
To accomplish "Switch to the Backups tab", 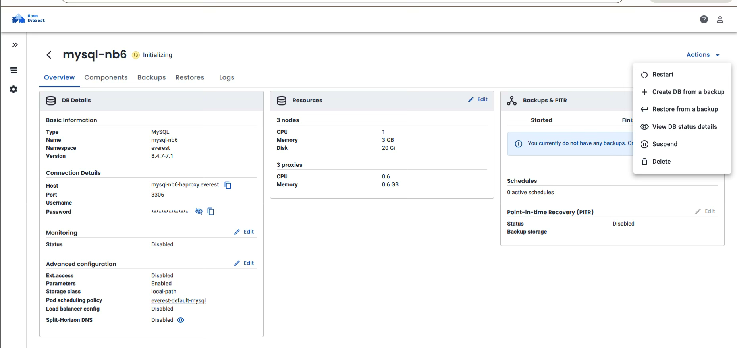I will click(x=151, y=77).
